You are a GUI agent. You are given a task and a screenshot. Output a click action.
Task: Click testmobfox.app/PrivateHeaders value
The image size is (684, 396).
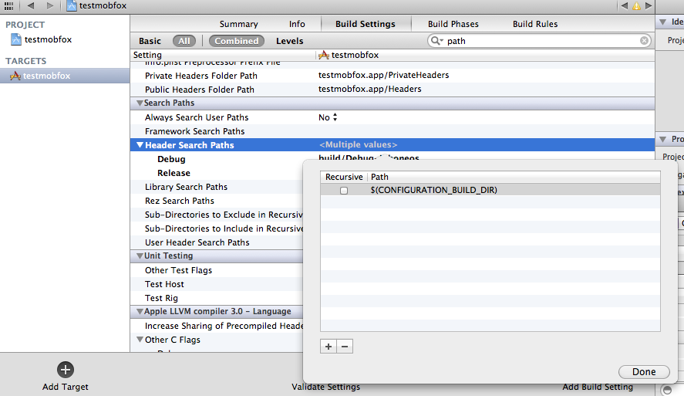click(x=383, y=75)
